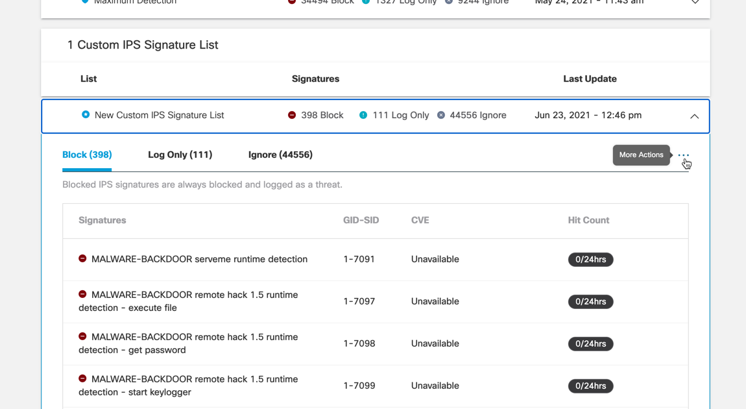Image resolution: width=746 pixels, height=409 pixels.
Task: Click the New Custom IPS Signature List name
Action: click(x=160, y=115)
